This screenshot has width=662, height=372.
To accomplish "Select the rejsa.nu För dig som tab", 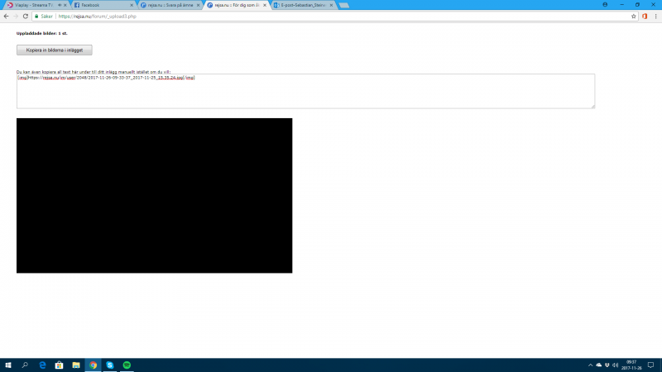I will [x=237, y=5].
